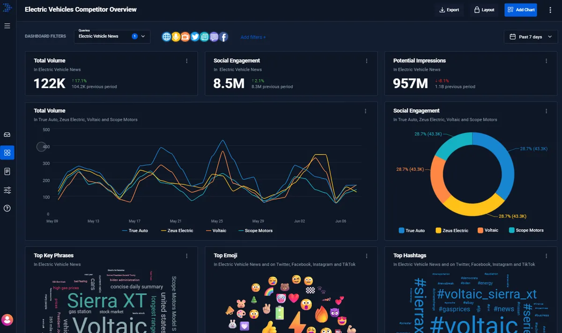The height and width of the screenshot is (333, 562).
Task: Select the dashboards grid icon in sidebar
Action: pos(7,152)
